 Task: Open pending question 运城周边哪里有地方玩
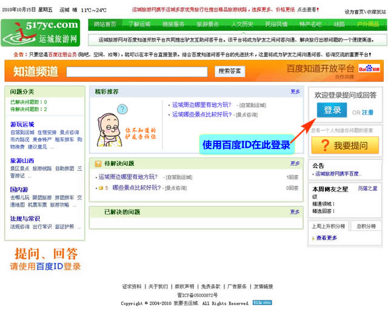[x=128, y=177]
